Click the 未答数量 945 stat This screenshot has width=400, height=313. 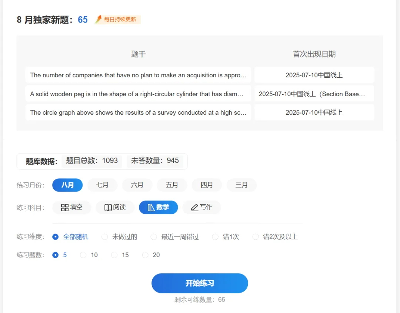[x=155, y=161]
